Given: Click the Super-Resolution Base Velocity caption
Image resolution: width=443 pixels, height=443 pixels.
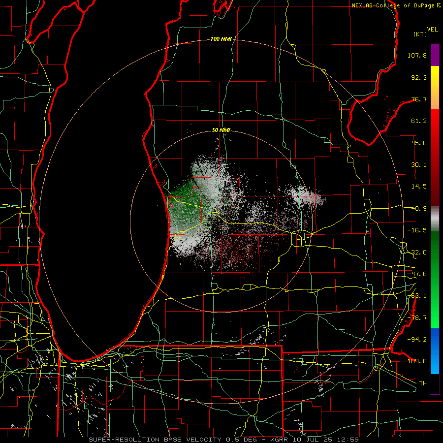Looking at the screenshot, I should [224, 440].
